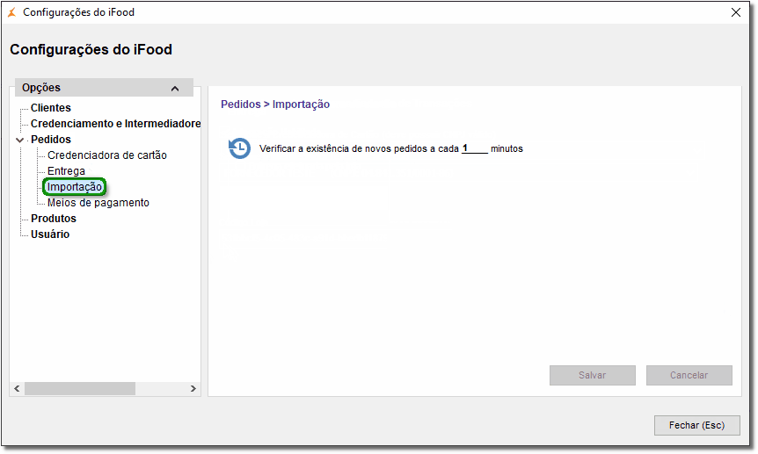
Task: Select Importação under Pedidos
Action: (75, 187)
